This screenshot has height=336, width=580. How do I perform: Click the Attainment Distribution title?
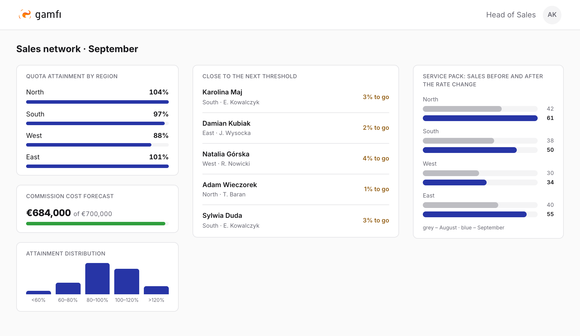pos(66,253)
